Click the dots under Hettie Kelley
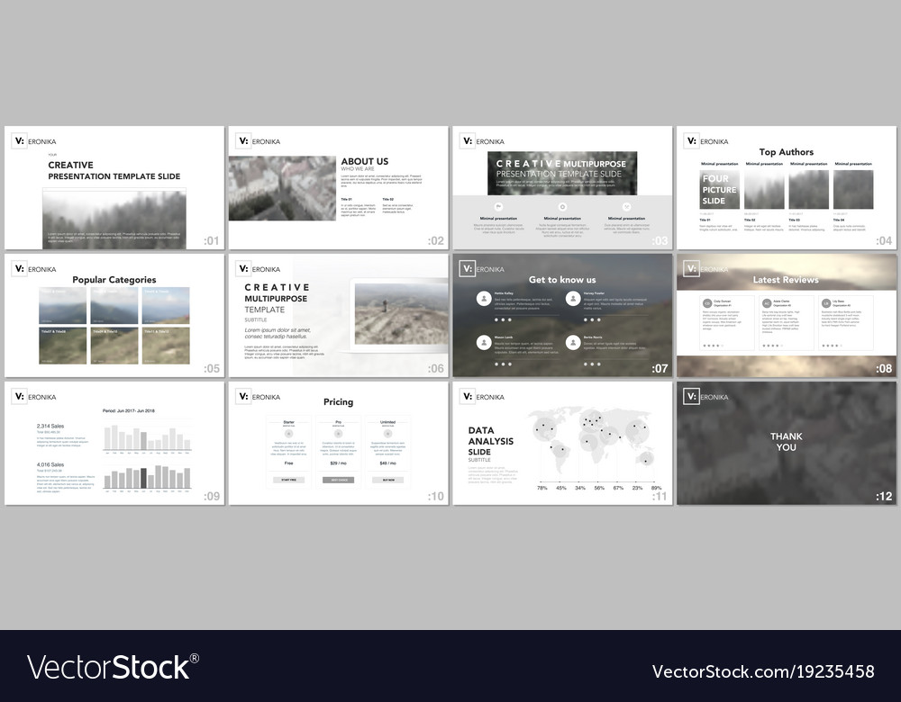The height and width of the screenshot is (702, 901). [x=503, y=319]
